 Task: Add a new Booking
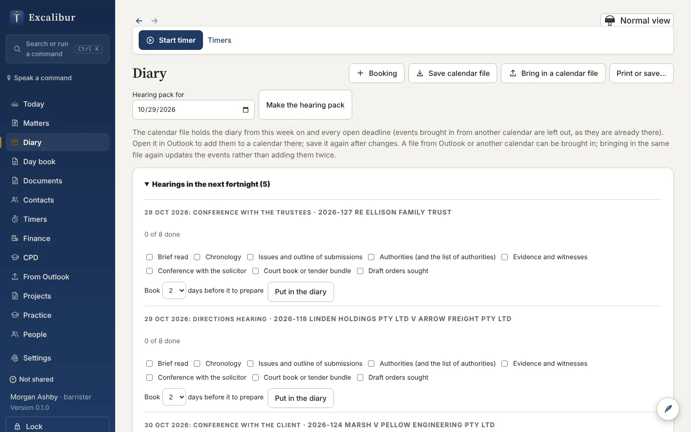point(377,73)
